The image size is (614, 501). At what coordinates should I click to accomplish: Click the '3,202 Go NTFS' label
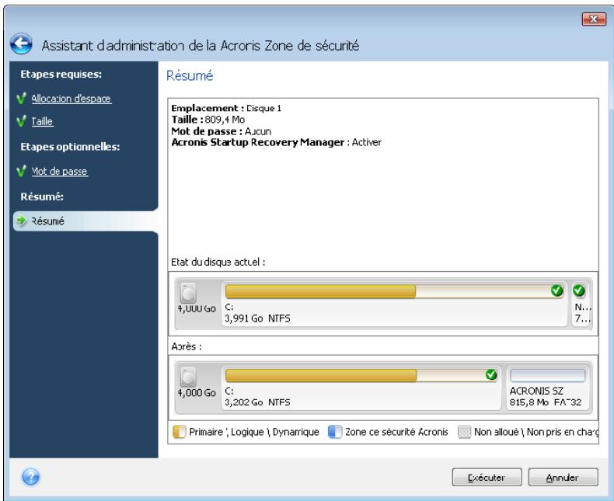[x=258, y=402]
